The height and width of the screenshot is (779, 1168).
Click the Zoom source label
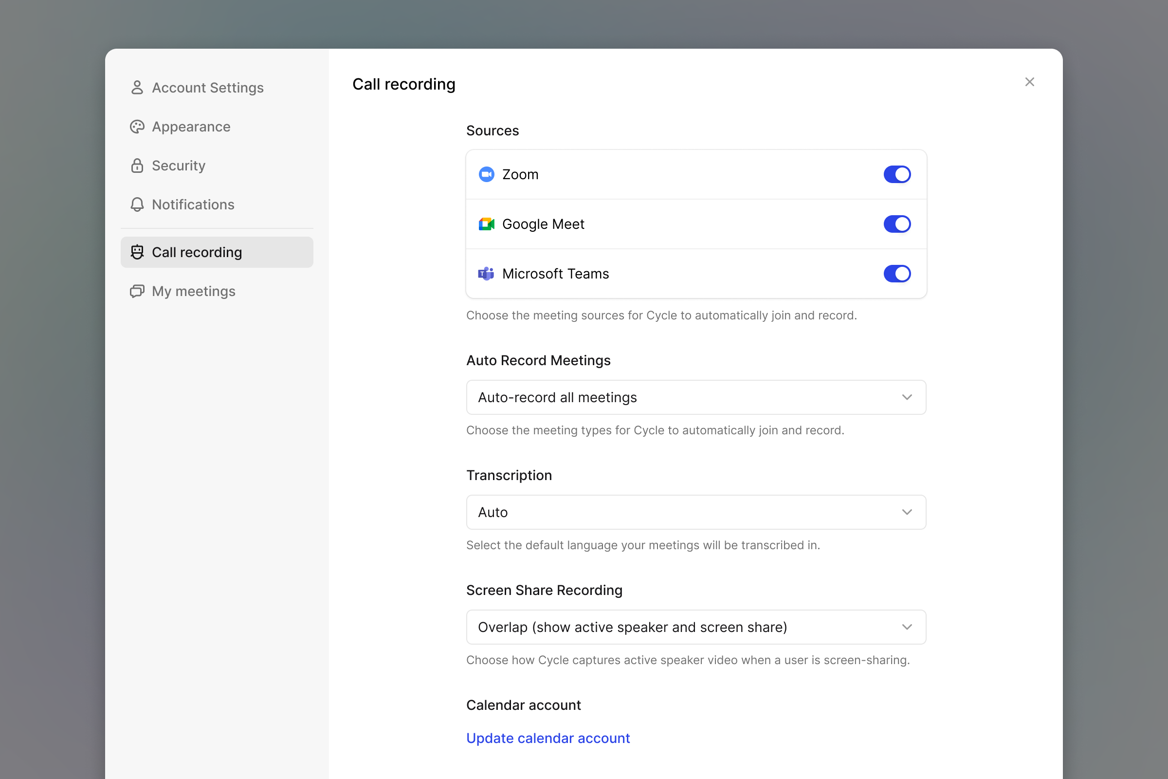tap(520, 174)
